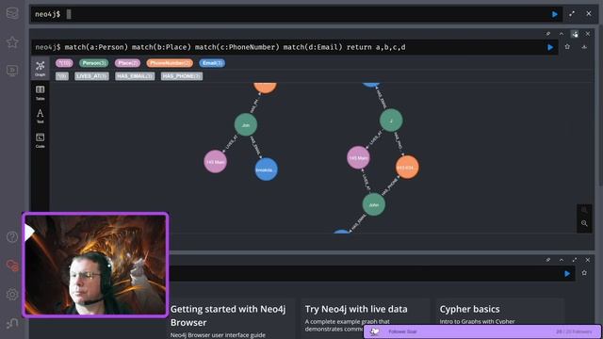Select the blue email node under Jon
Image resolution: width=603 pixels, height=339 pixels.
pos(266,169)
